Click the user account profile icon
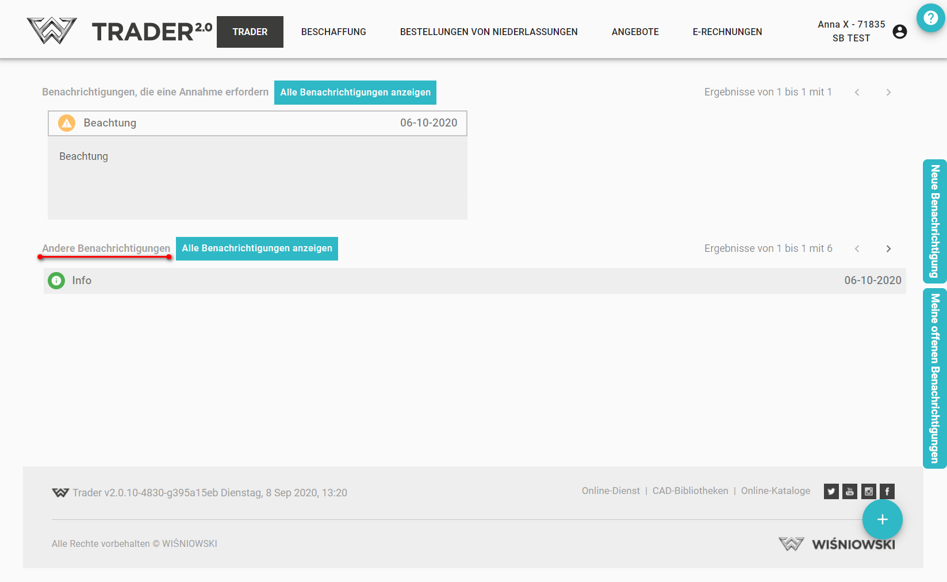 900,32
